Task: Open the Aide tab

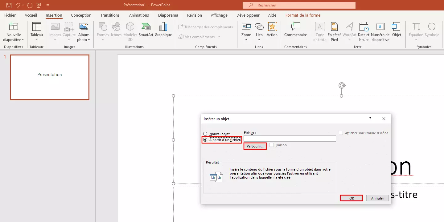Action: [272, 15]
